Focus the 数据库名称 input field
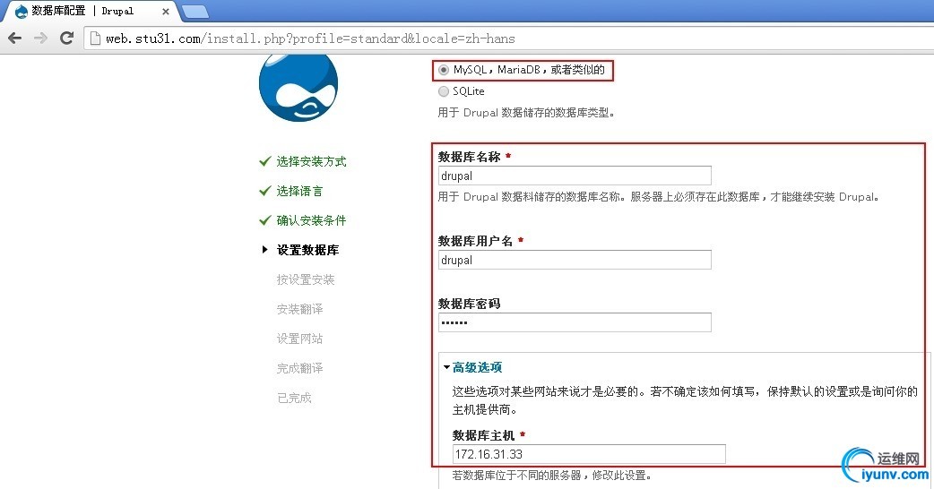 click(x=575, y=176)
